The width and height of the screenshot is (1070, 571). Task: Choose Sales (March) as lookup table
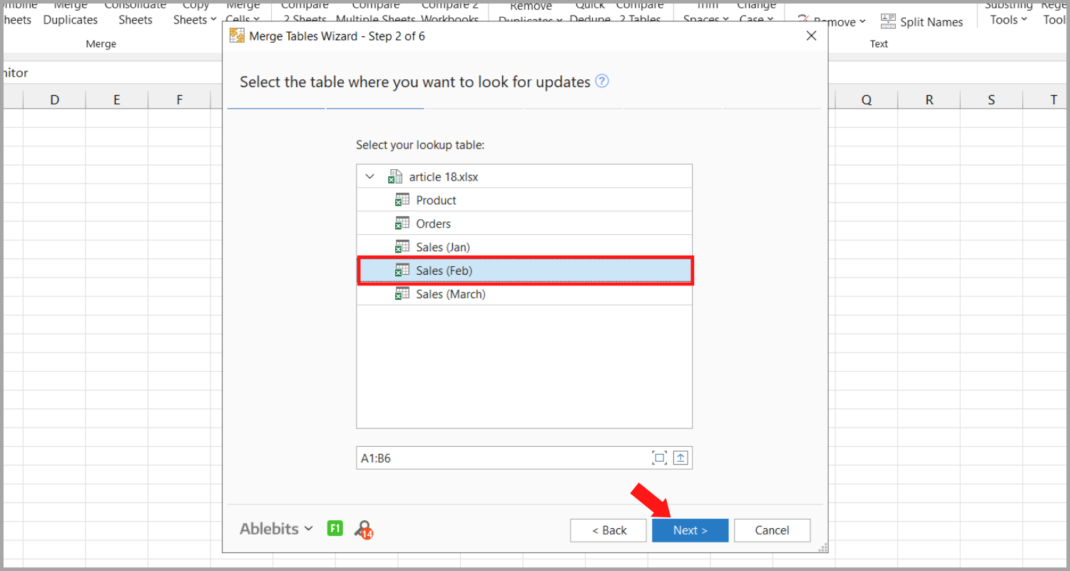(x=450, y=294)
